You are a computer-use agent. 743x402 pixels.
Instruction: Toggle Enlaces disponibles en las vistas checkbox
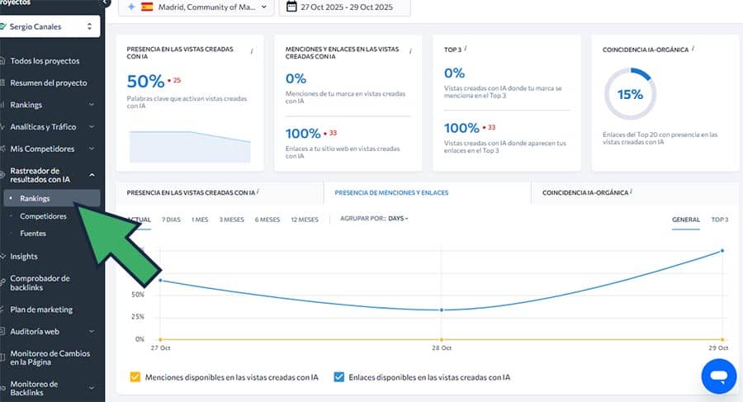[338, 377]
